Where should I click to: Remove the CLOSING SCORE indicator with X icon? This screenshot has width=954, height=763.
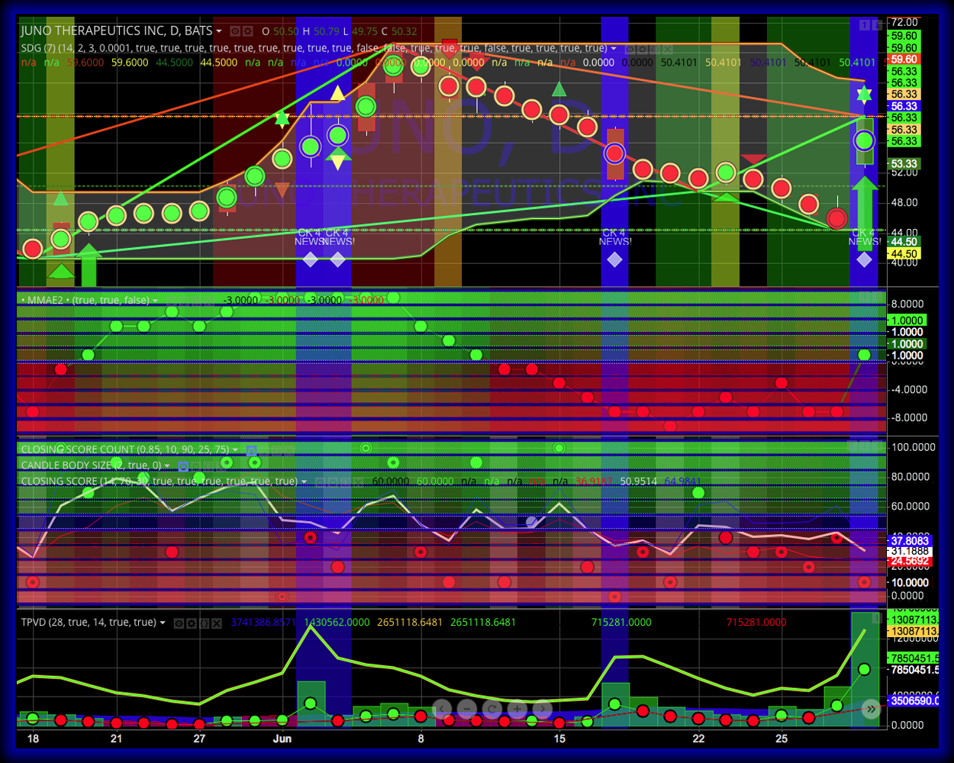coord(358,481)
